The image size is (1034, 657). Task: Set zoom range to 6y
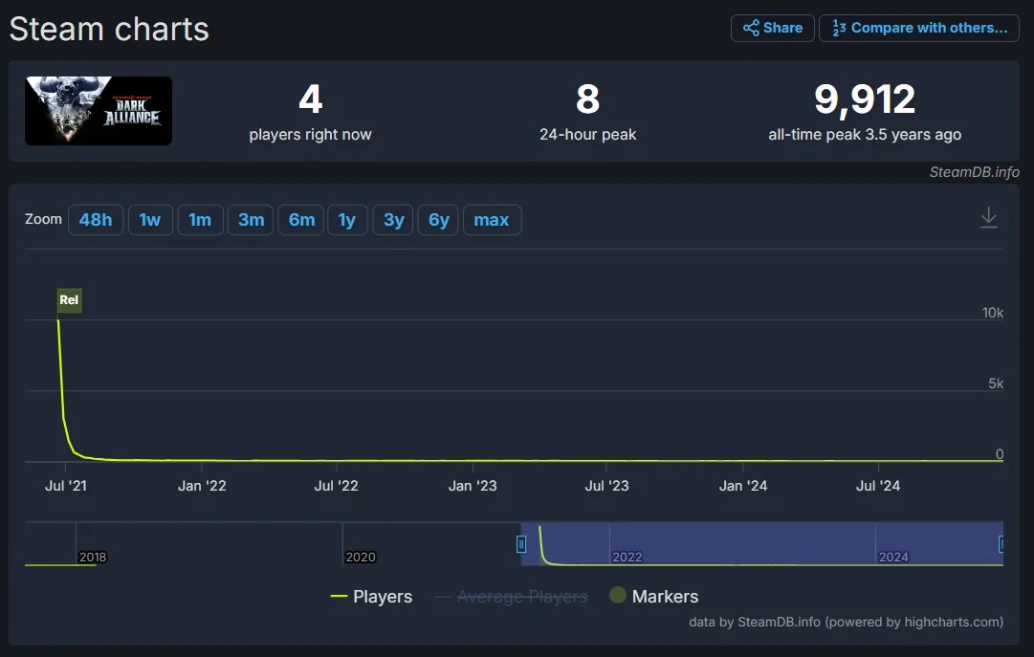pos(438,220)
